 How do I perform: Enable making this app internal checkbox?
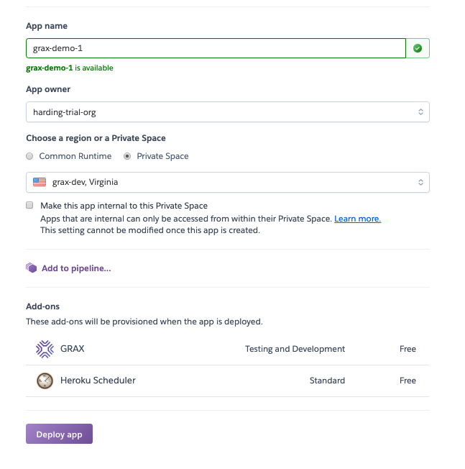tap(29, 205)
